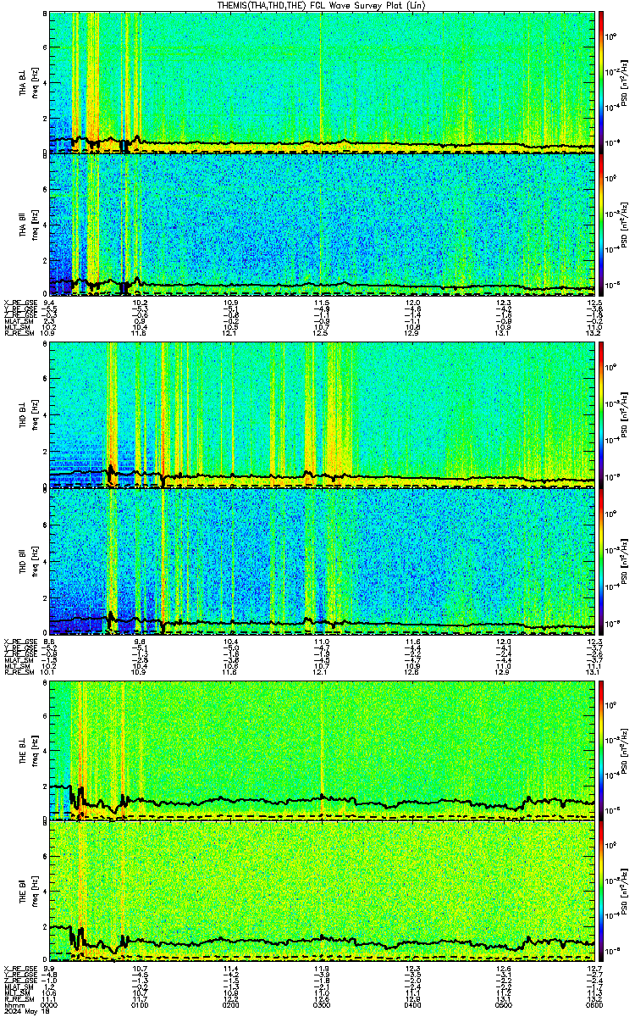This screenshot has width=635, height=1017.
Task: Select the THE B-parallel spectrogram panel
Action: pyautogui.click(x=322, y=893)
